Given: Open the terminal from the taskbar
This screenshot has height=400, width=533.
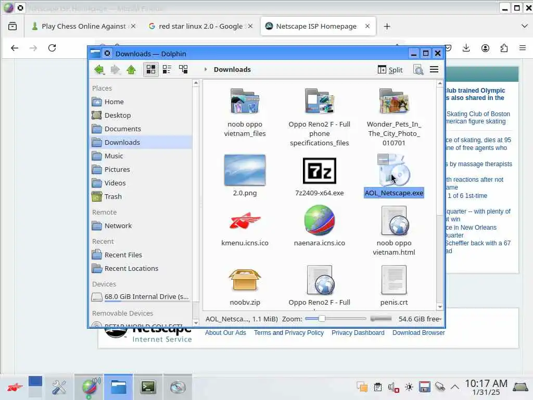Looking at the screenshot, I should click(148, 387).
